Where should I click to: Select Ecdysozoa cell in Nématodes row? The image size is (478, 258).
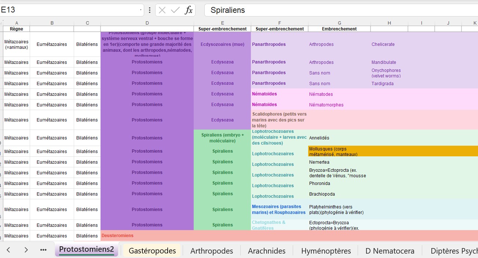(x=222, y=94)
